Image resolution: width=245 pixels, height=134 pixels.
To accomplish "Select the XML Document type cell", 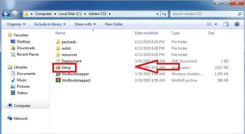I will 184,61.
